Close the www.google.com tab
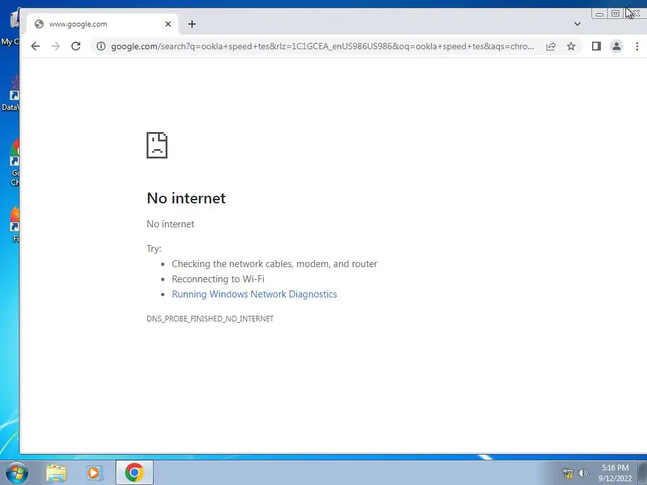 pos(168,24)
